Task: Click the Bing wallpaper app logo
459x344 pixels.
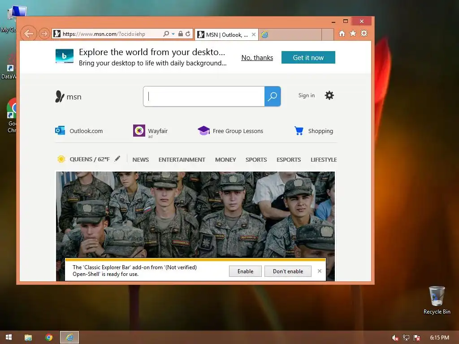Action: tap(65, 56)
